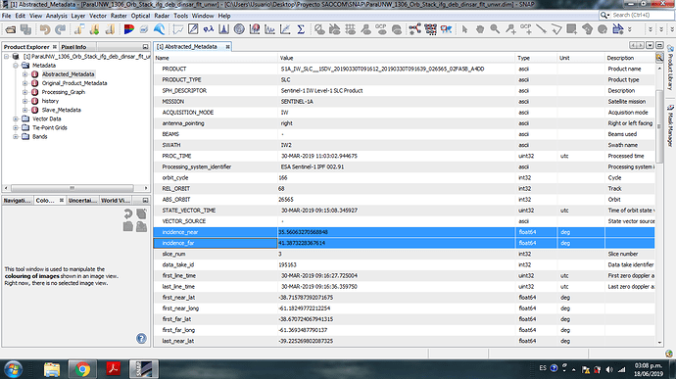This screenshot has width=676, height=379.
Task: Open the File menu
Action: 7,16
